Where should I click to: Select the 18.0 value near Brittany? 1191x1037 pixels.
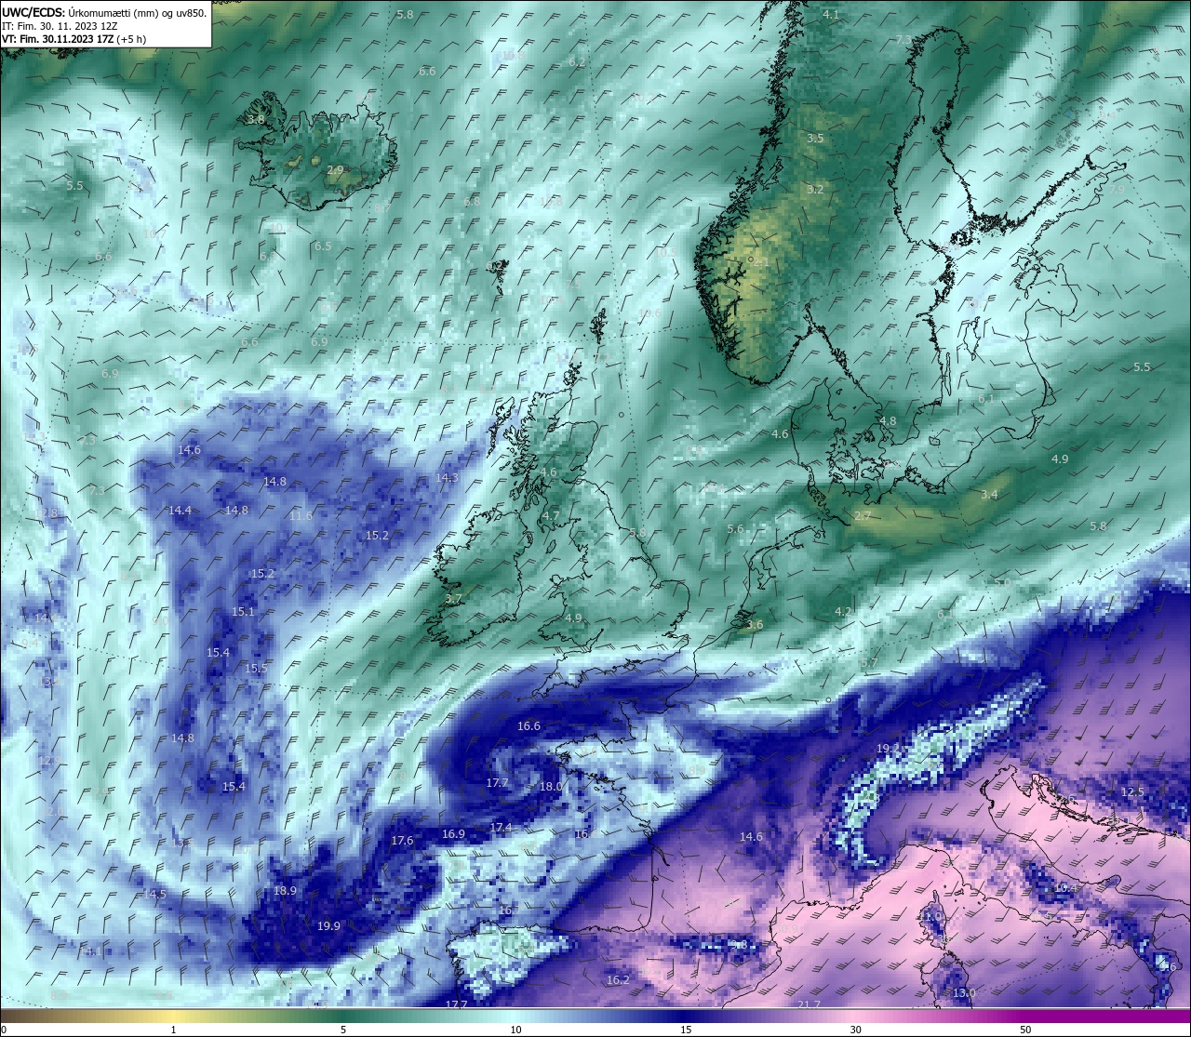coord(551,786)
